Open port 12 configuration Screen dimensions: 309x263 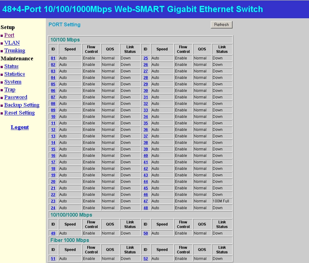[x=53, y=130]
